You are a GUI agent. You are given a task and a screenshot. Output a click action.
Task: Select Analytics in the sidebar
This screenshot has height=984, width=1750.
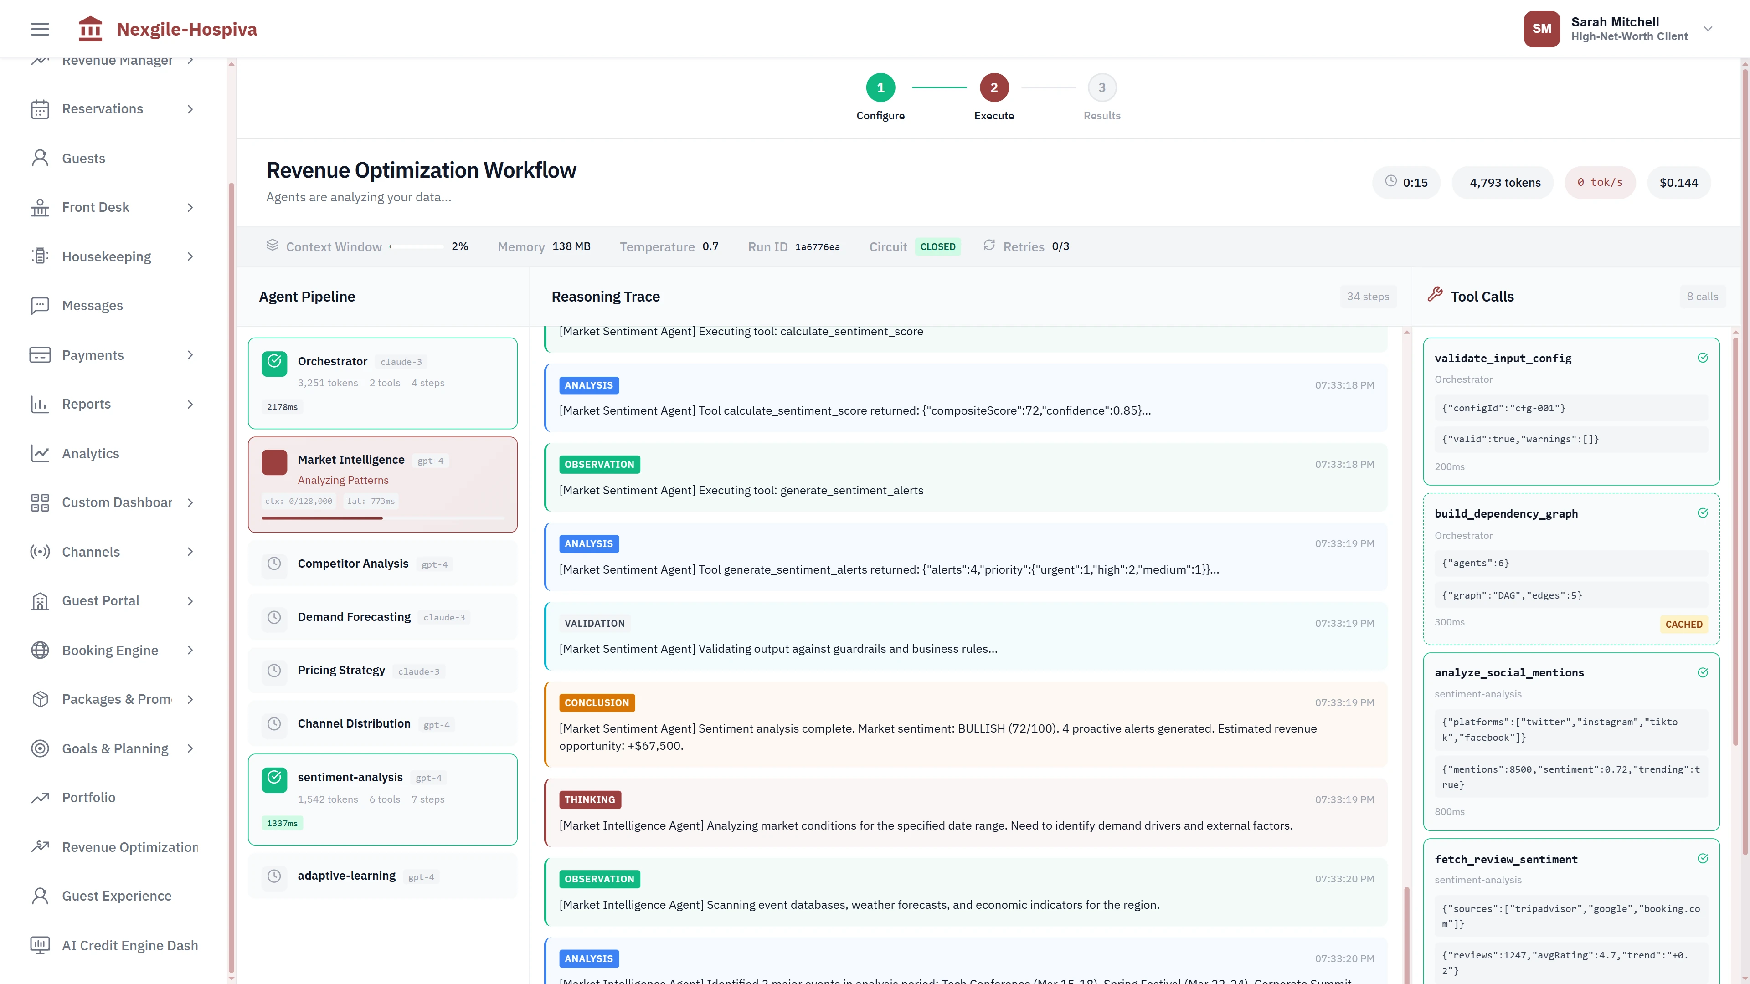(90, 453)
